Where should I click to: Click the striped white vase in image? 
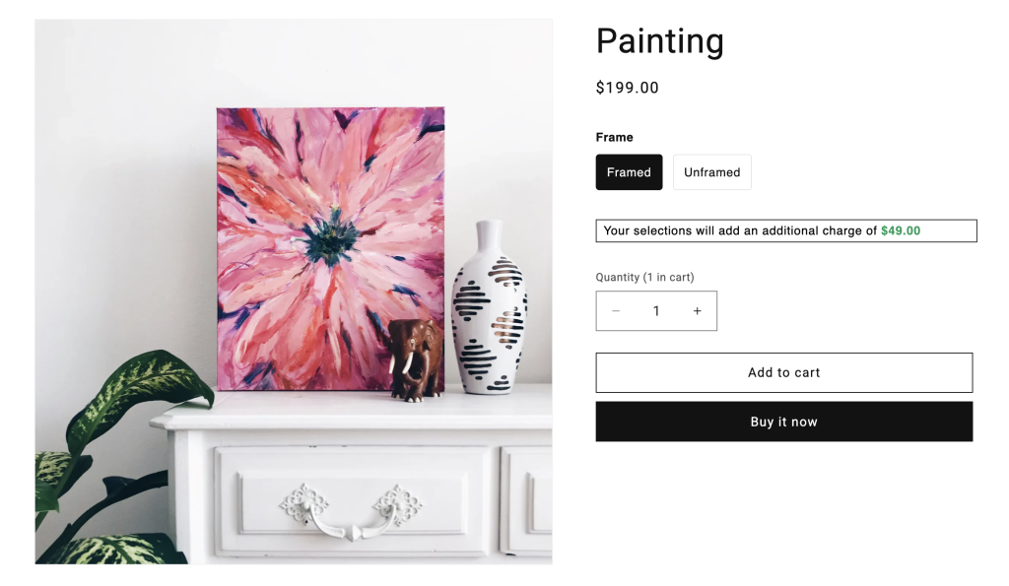[x=489, y=307]
